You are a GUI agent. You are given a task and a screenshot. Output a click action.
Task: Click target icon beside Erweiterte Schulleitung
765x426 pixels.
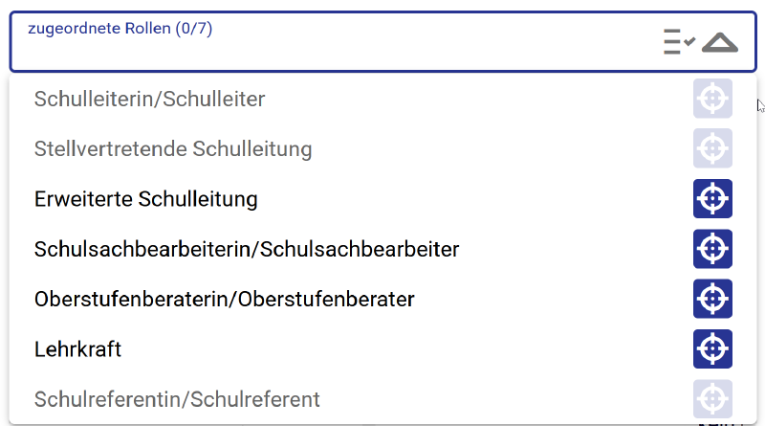[x=712, y=199]
